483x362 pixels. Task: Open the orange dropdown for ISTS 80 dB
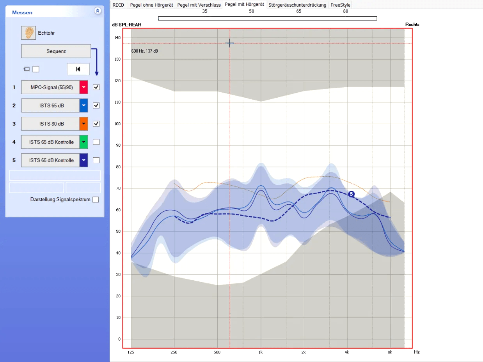(x=84, y=124)
